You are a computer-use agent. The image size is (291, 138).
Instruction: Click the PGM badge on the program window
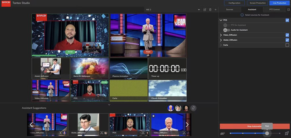(148, 52)
